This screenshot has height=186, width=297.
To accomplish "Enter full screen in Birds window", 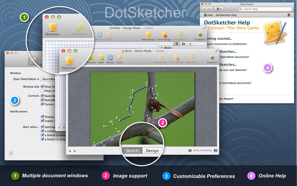I will point(216,51).
